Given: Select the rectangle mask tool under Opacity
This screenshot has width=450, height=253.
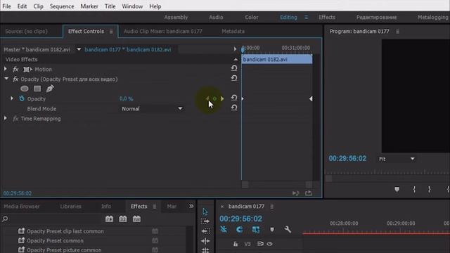Looking at the screenshot, I should pyautogui.click(x=37, y=89).
